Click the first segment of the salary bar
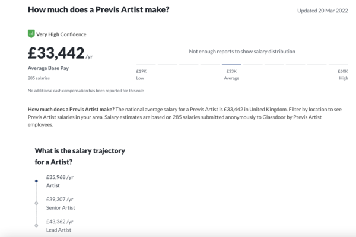Image resolution: width=356 pixels, height=237 pixels. tap(146, 65)
